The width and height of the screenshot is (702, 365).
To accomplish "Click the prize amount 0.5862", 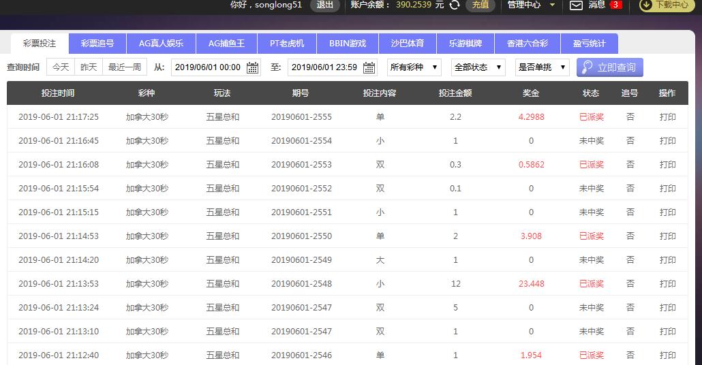I will point(532,165).
